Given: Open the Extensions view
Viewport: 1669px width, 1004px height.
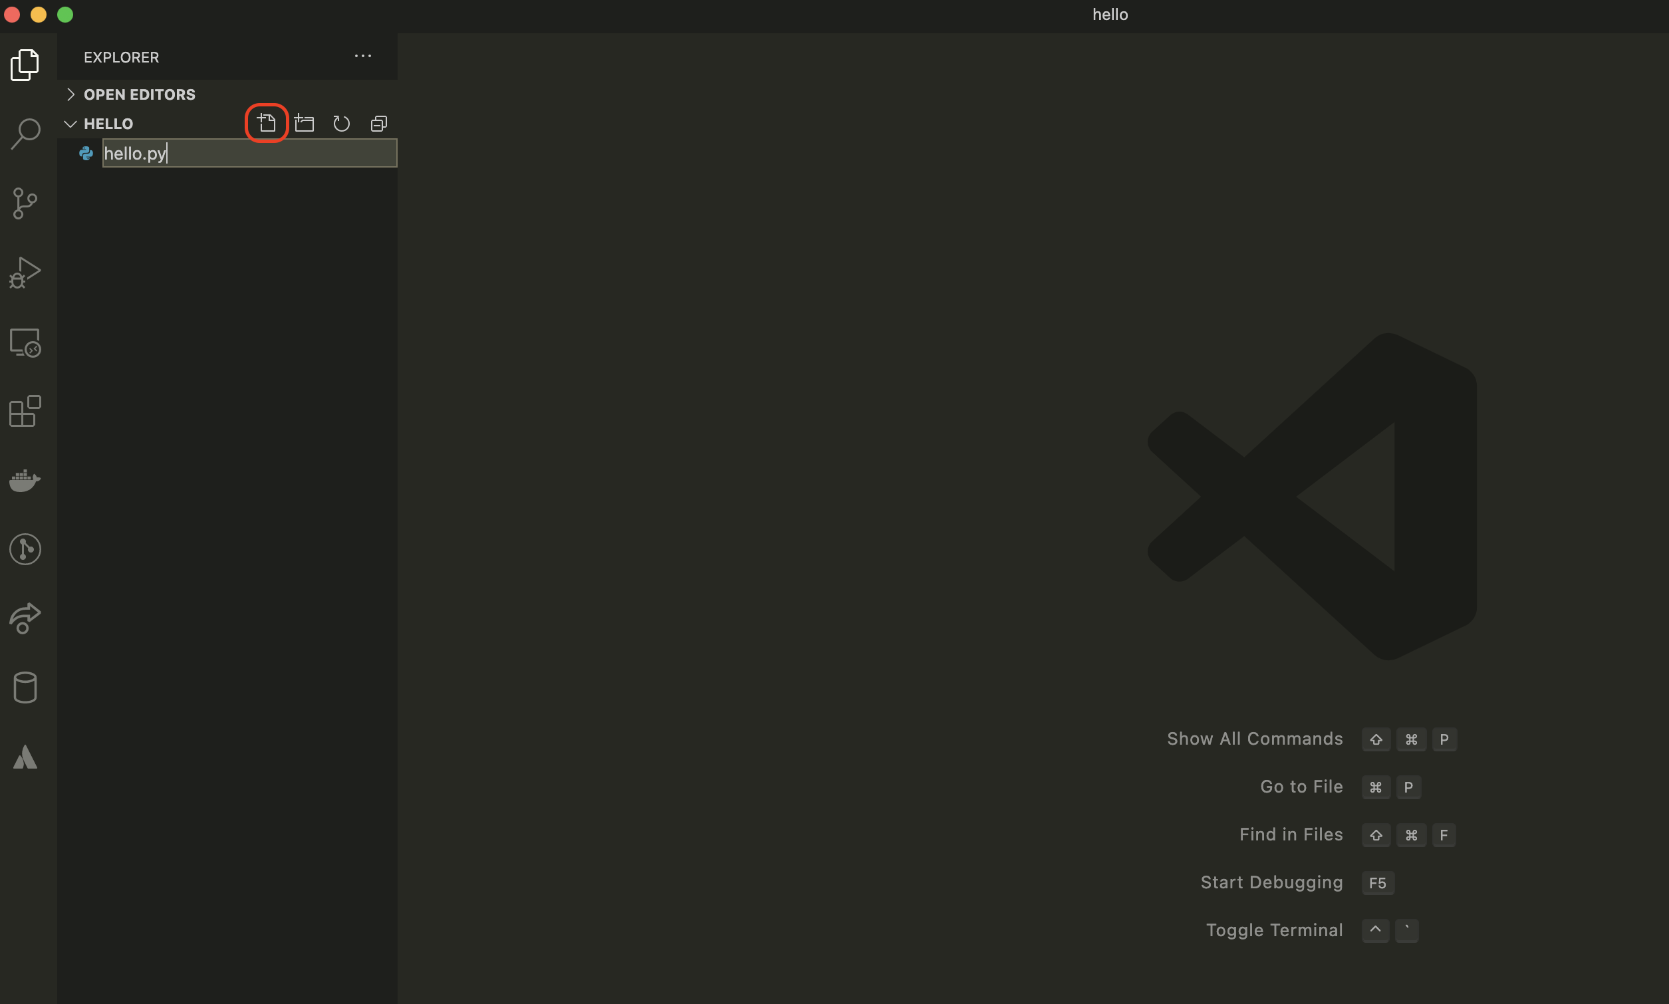Looking at the screenshot, I should [x=26, y=412].
